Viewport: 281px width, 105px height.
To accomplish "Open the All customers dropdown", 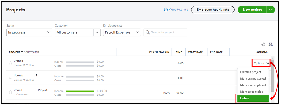I will point(78,32).
